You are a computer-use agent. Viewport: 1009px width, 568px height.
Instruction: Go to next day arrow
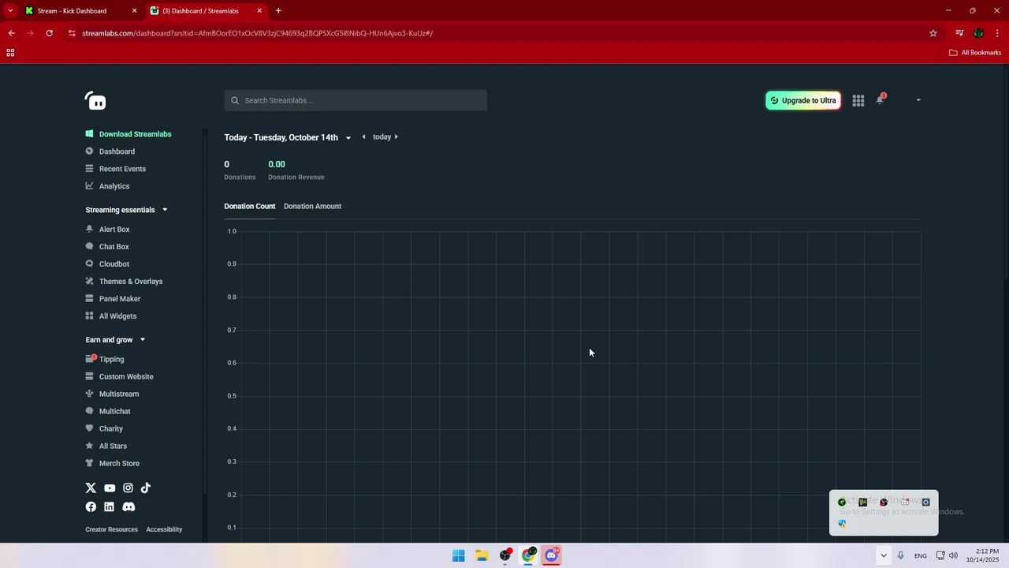(396, 137)
